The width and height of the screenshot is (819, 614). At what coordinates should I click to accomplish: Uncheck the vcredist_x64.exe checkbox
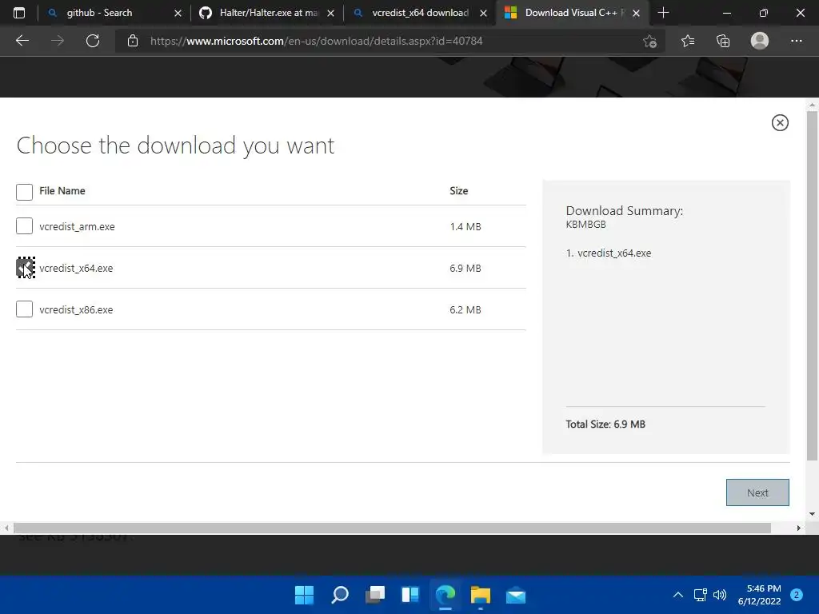coord(26,268)
